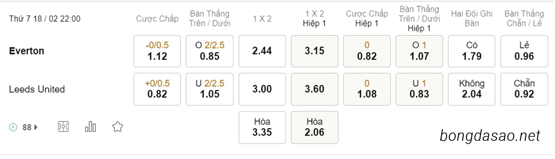Open the bar chart statistics icon
The width and height of the screenshot is (555, 159).
90,127
